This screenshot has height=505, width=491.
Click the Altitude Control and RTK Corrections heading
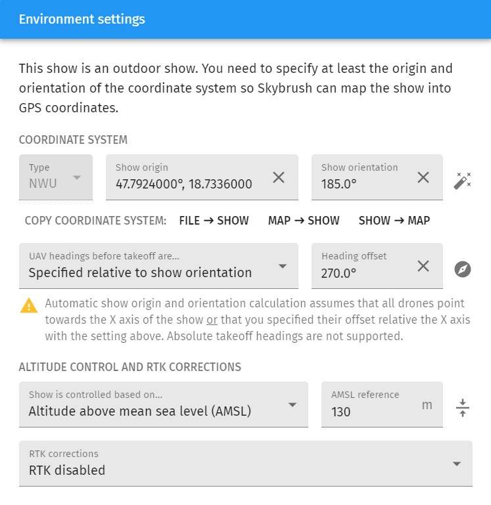[129, 367]
